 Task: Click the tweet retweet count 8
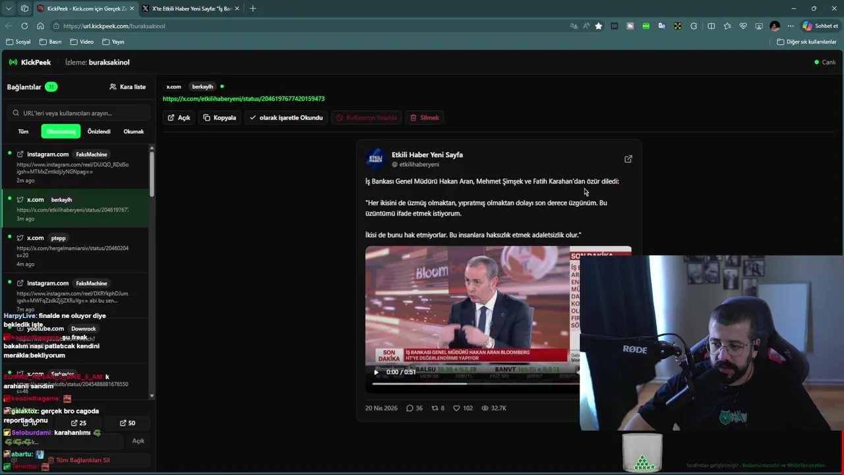(x=438, y=408)
